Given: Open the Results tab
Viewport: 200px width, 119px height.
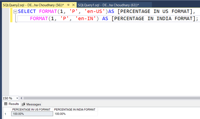Looking at the screenshot, I should coord(11,104).
